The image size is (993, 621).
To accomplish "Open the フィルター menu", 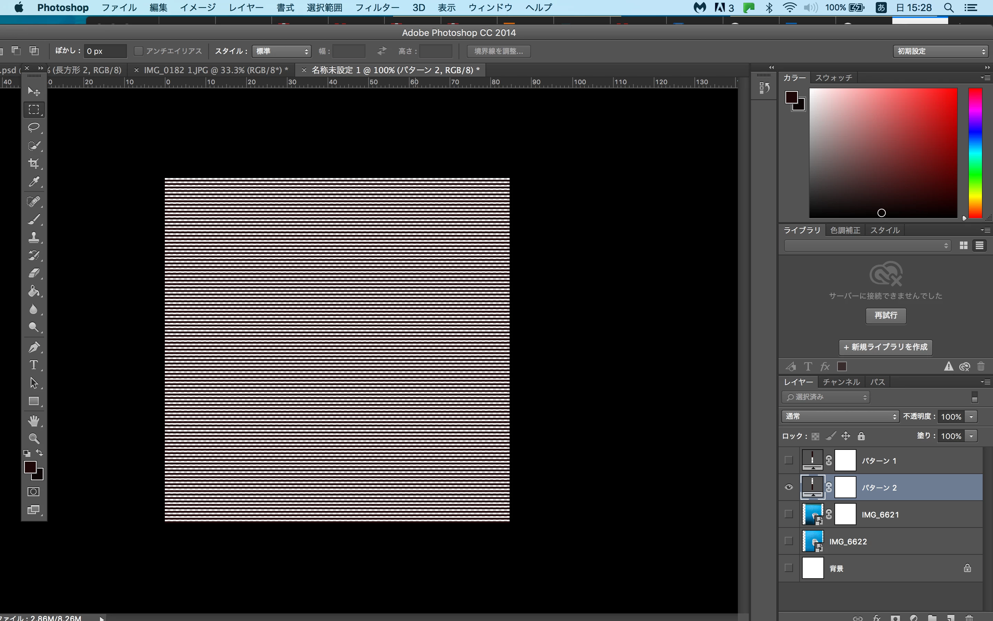I will click(377, 7).
